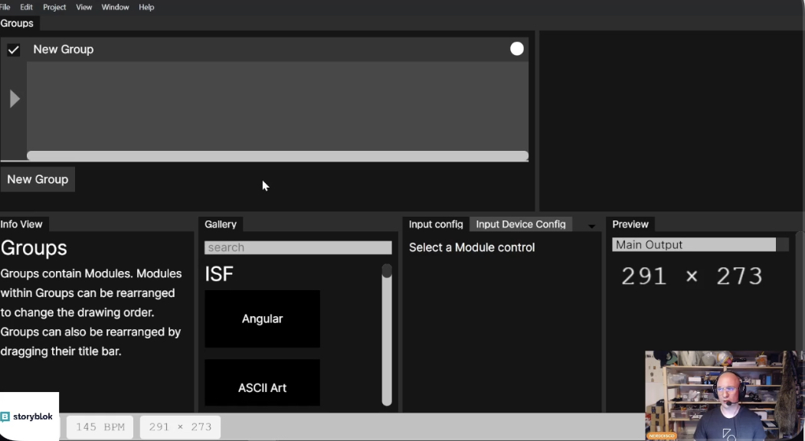This screenshot has width=805, height=441.
Task: Select the Gallery tab
Action: pyautogui.click(x=221, y=224)
